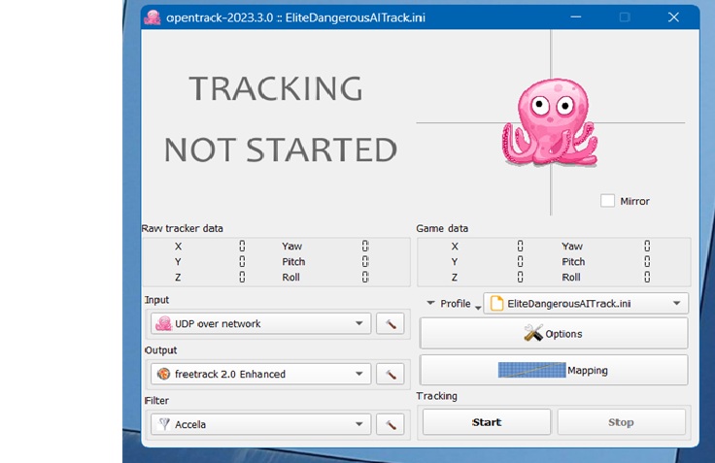Image resolution: width=715 pixels, height=463 pixels.
Task: Click the Raw tracker data heading
Action: pos(183,228)
